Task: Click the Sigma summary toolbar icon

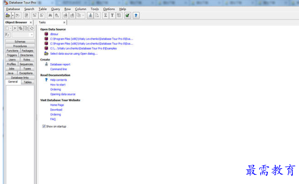Action: 105,15
